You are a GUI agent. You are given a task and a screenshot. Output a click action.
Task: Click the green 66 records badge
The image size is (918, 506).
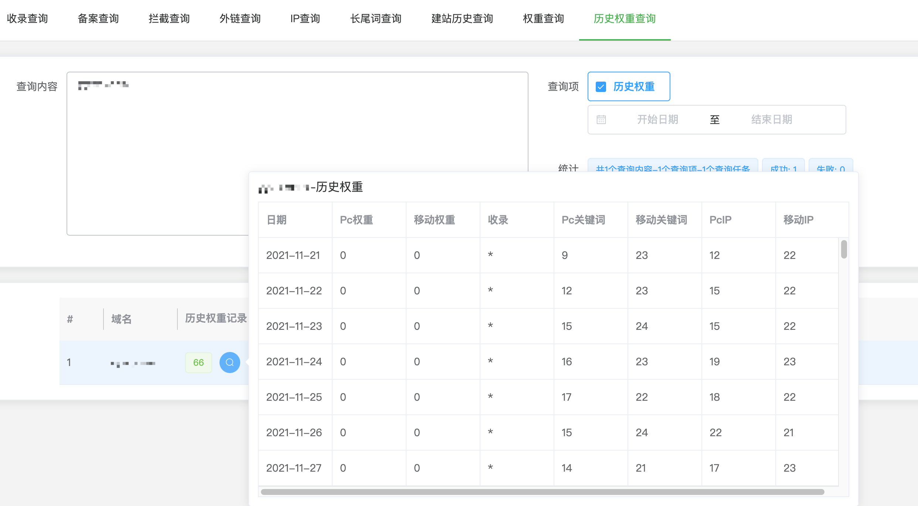point(198,362)
